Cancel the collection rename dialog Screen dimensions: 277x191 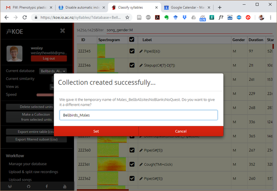[x=181, y=131]
